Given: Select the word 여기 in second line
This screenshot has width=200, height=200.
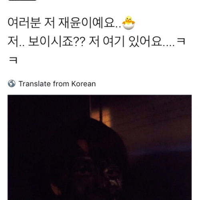Looking at the screenshot, I should (114, 42).
